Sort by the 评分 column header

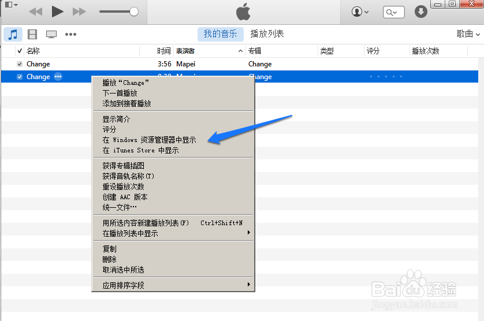(x=373, y=51)
